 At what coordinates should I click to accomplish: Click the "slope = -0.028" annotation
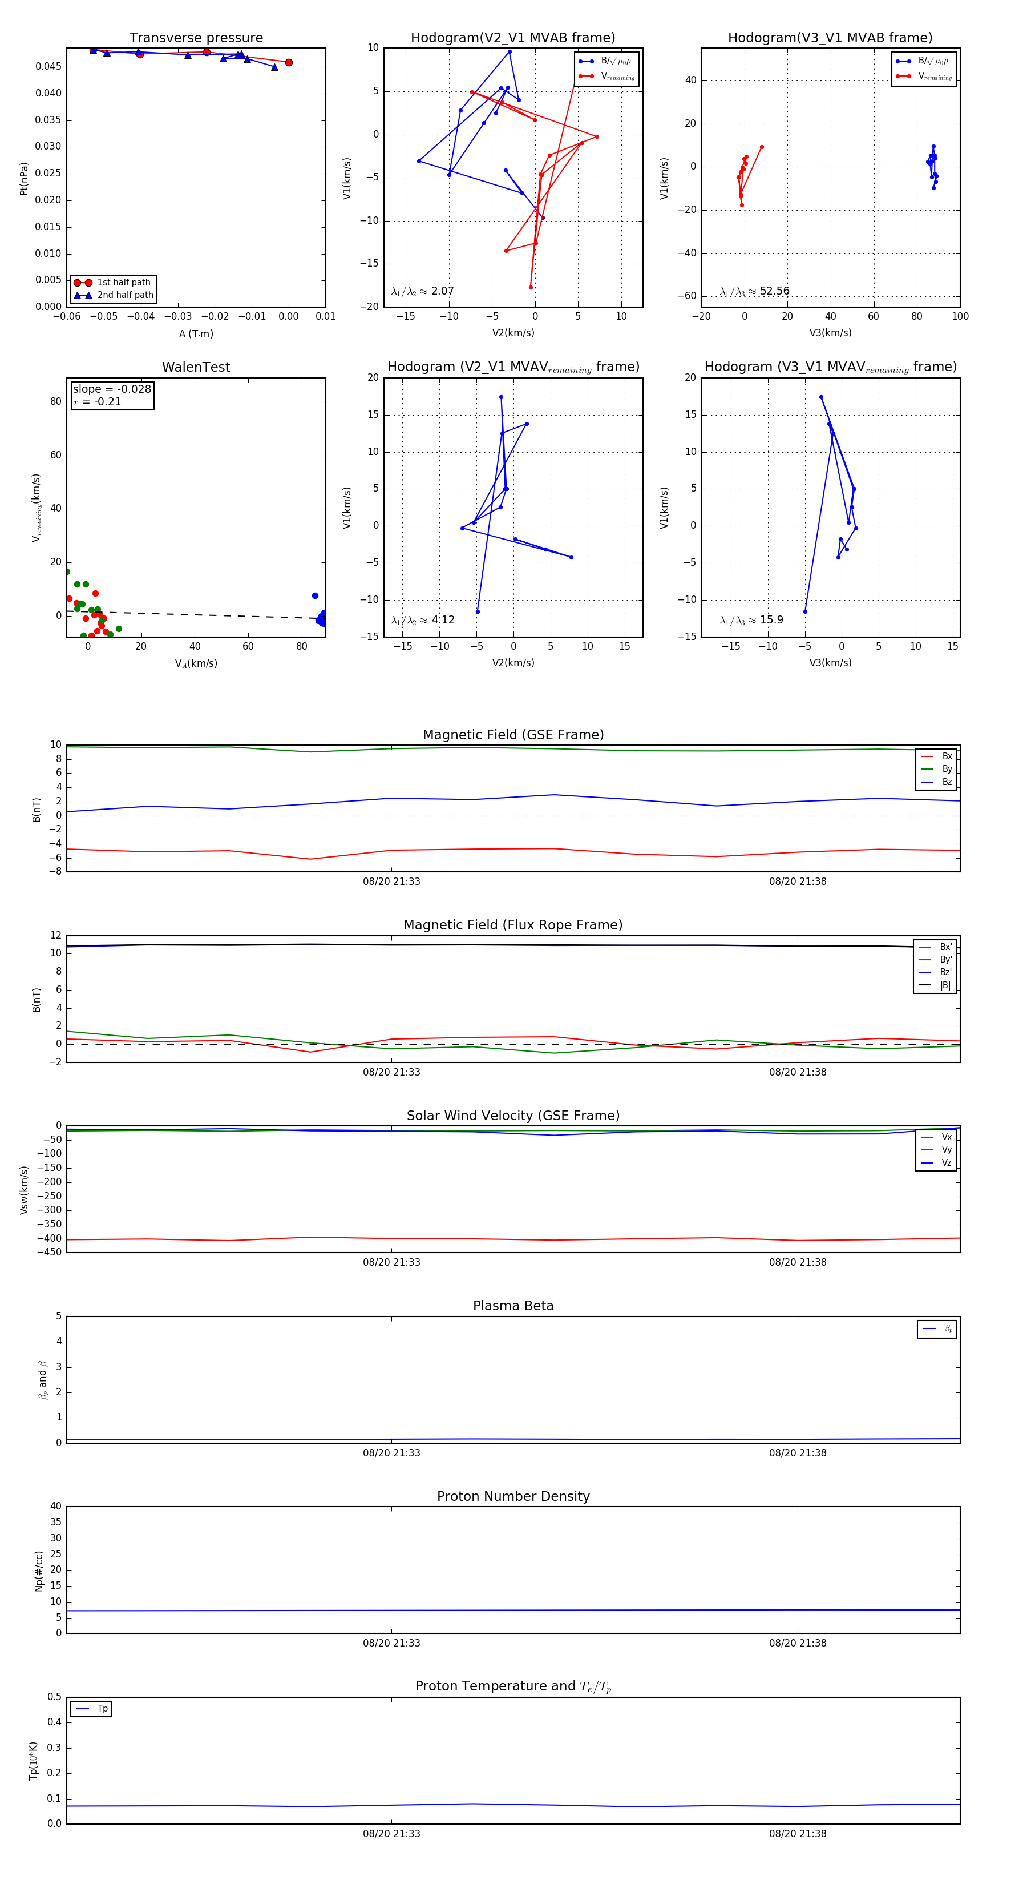pyautogui.click(x=112, y=389)
